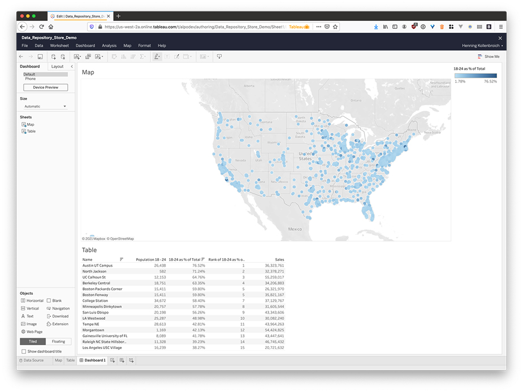Screen dimensions: 523x392
Task: Open the Dashboard menu
Action: point(85,46)
